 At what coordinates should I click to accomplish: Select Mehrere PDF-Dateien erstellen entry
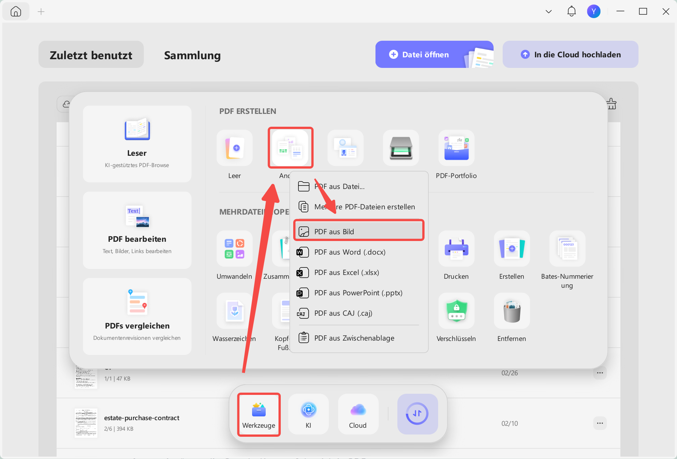359,207
